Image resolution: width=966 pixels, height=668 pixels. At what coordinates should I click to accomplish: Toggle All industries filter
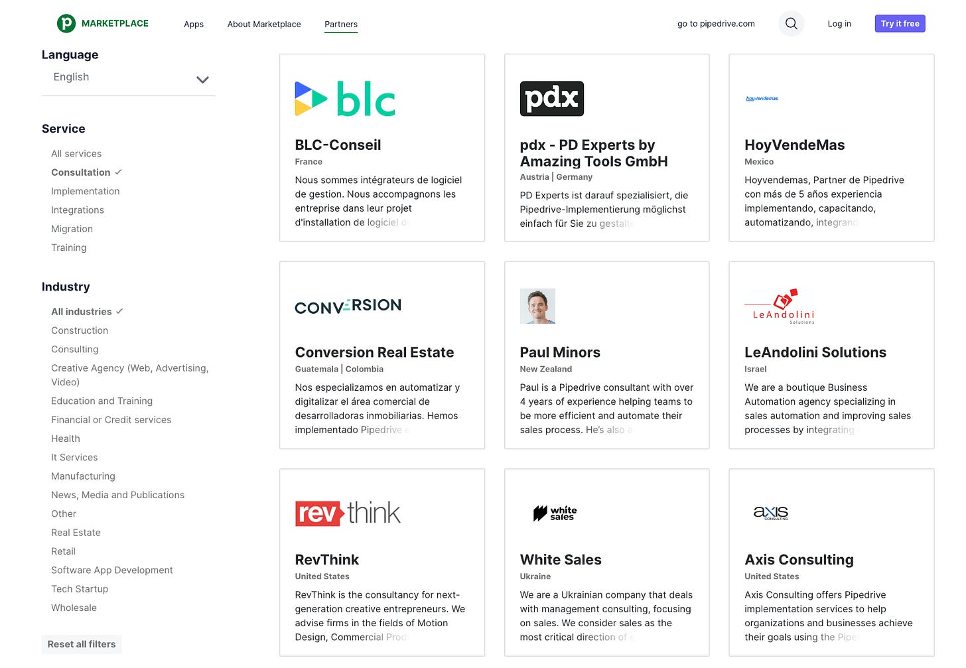click(82, 312)
